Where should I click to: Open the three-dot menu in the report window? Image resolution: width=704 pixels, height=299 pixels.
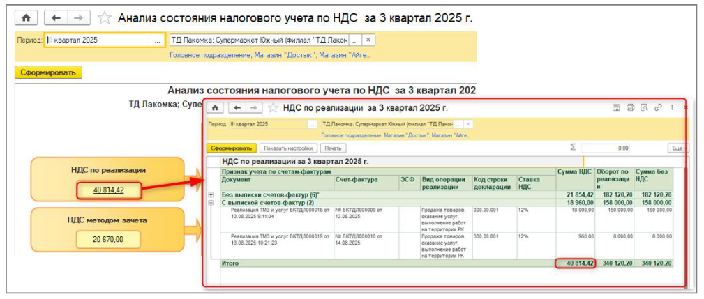click(x=672, y=108)
